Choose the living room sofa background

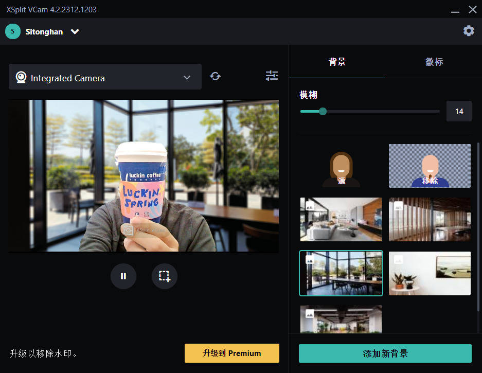coord(341,219)
